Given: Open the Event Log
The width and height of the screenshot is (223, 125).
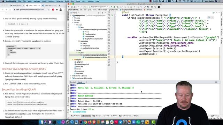Looking at the screenshot, I should pyautogui.click(x=215, y=116).
